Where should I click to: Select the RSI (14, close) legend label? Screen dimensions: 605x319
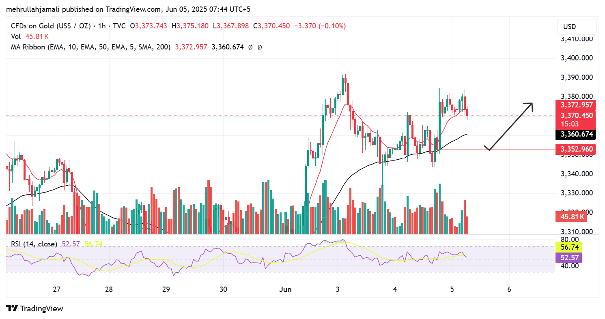pos(34,244)
